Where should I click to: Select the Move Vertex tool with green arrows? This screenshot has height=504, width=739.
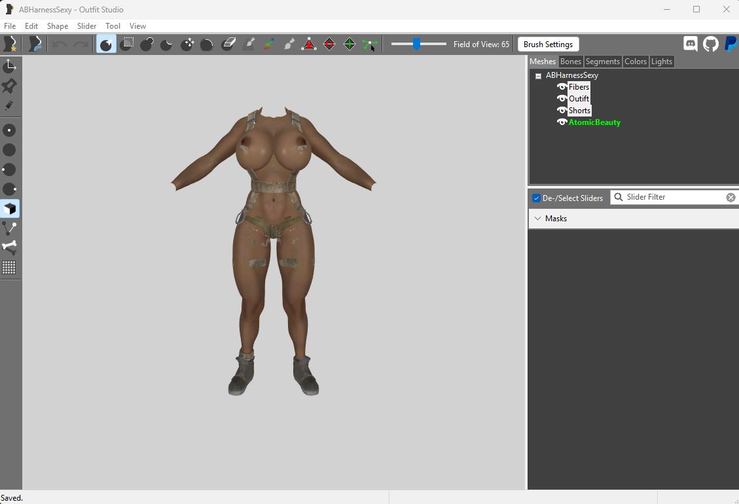coord(369,45)
